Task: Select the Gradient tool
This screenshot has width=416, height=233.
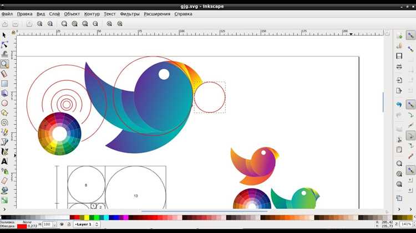Action: [4, 200]
